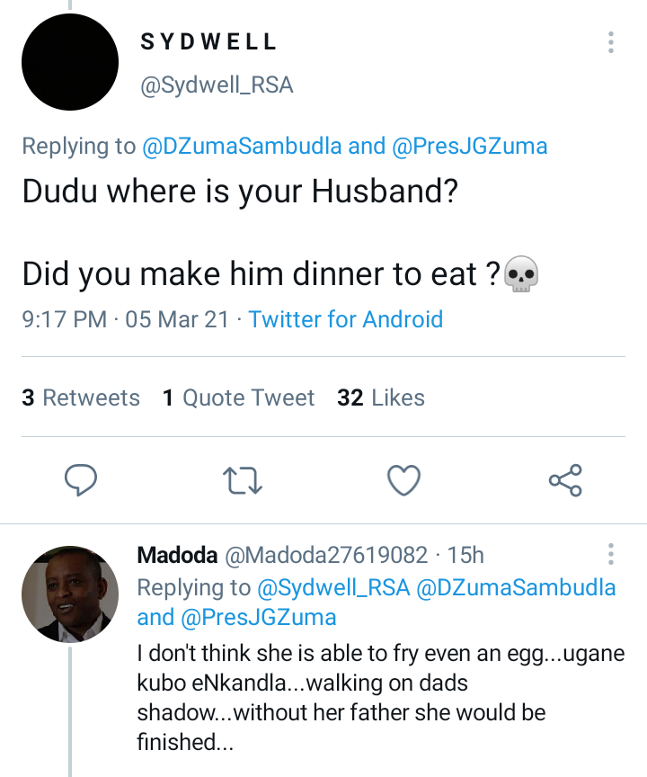Open Sydwell's black profile picture

(x=70, y=62)
